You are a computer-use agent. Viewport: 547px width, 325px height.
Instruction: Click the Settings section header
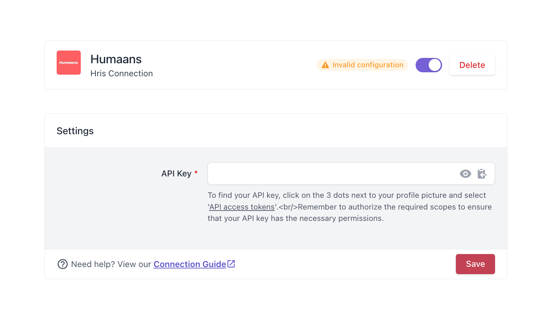tap(75, 131)
